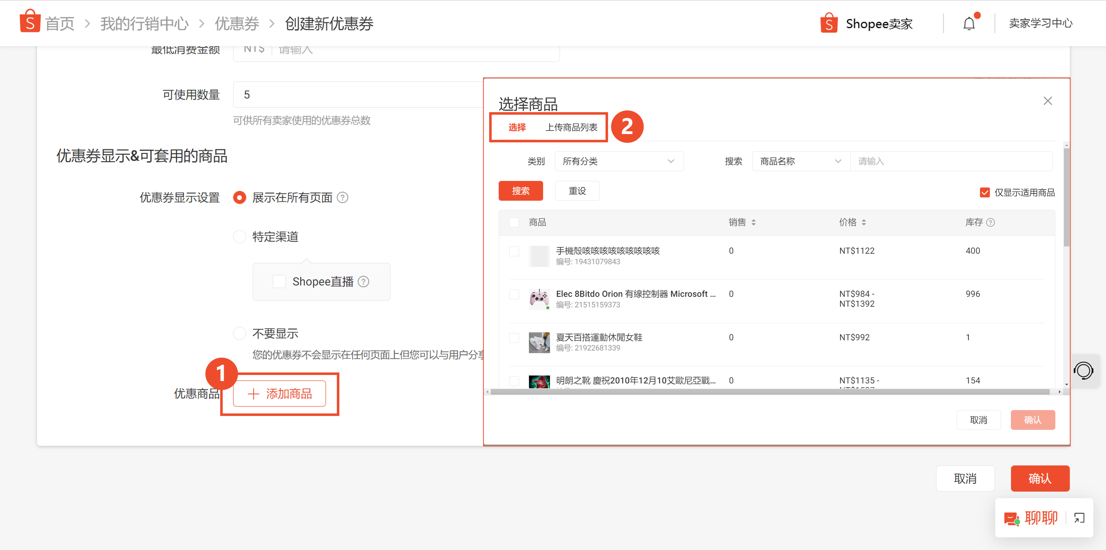Select 展示在所有页面 radio option
Image resolution: width=1106 pixels, height=550 pixels.
[x=240, y=198]
